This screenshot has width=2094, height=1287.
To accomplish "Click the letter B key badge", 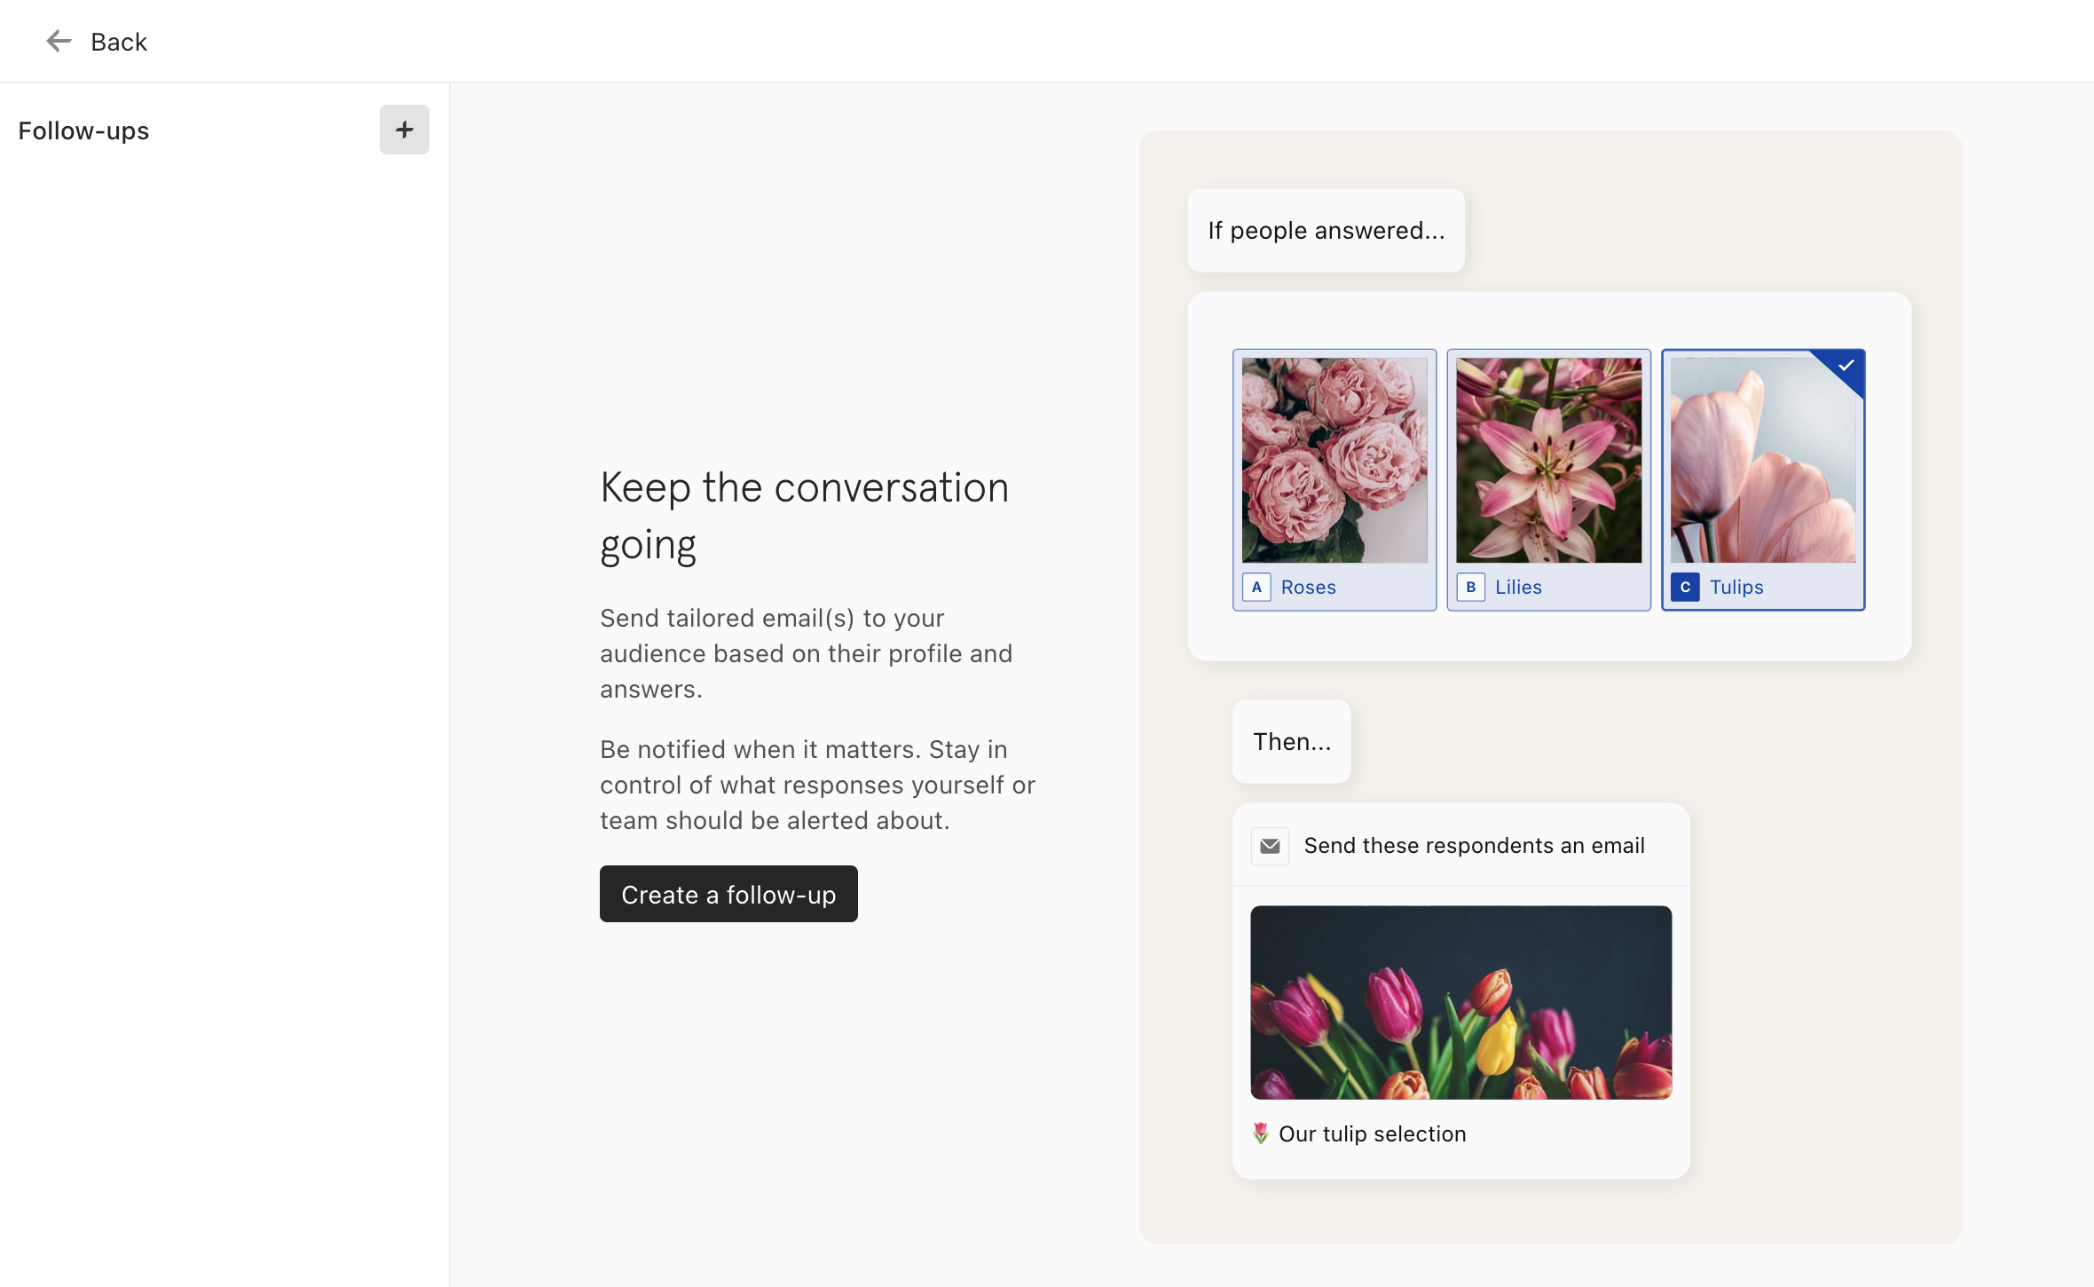I will 1471,587.
